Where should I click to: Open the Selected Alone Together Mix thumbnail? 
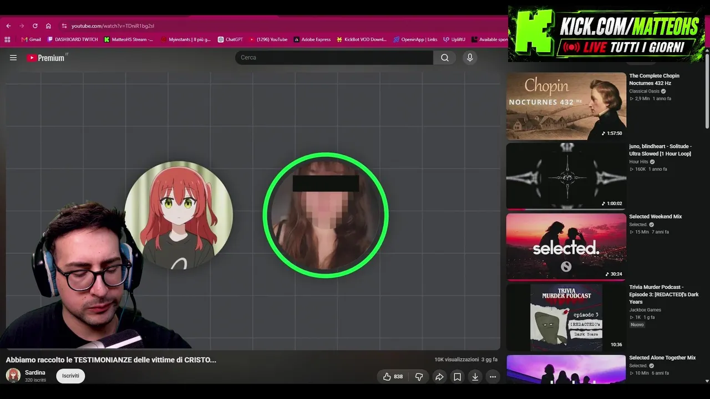click(566, 369)
